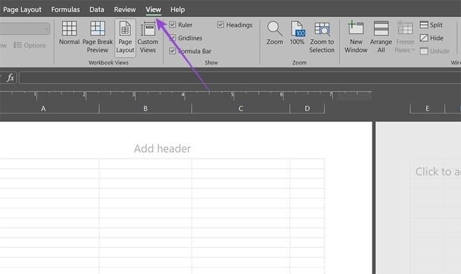Click the Split window button
This screenshot has height=274, width=461.
click(431, 25)
